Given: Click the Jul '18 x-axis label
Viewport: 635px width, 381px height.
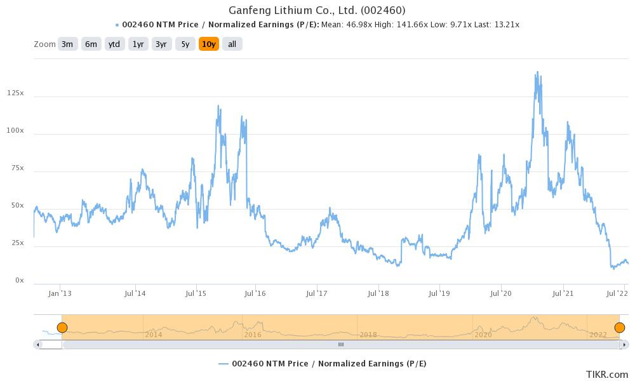Looking at the screenshot, I should click(378, 293).
